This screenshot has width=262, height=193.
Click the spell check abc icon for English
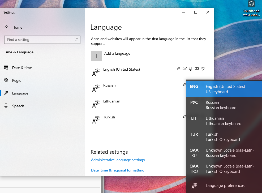click(x=203, y=68)
